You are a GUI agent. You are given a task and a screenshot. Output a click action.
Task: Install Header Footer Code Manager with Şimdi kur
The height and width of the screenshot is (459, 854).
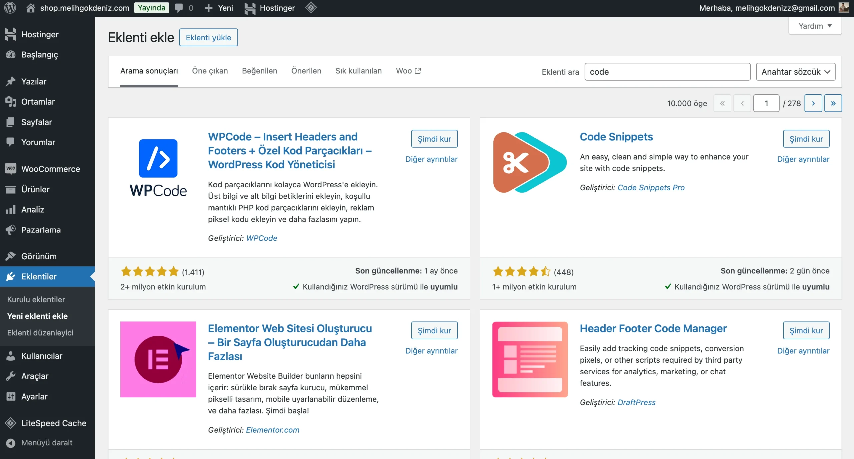[x=806, y=330]
